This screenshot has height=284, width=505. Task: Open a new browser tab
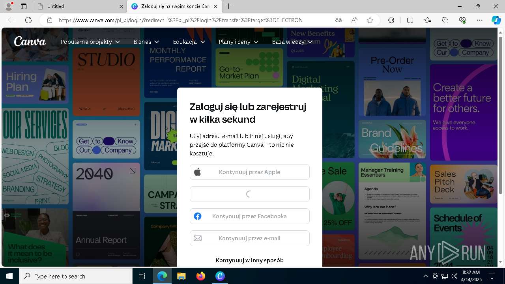[229, 6]
